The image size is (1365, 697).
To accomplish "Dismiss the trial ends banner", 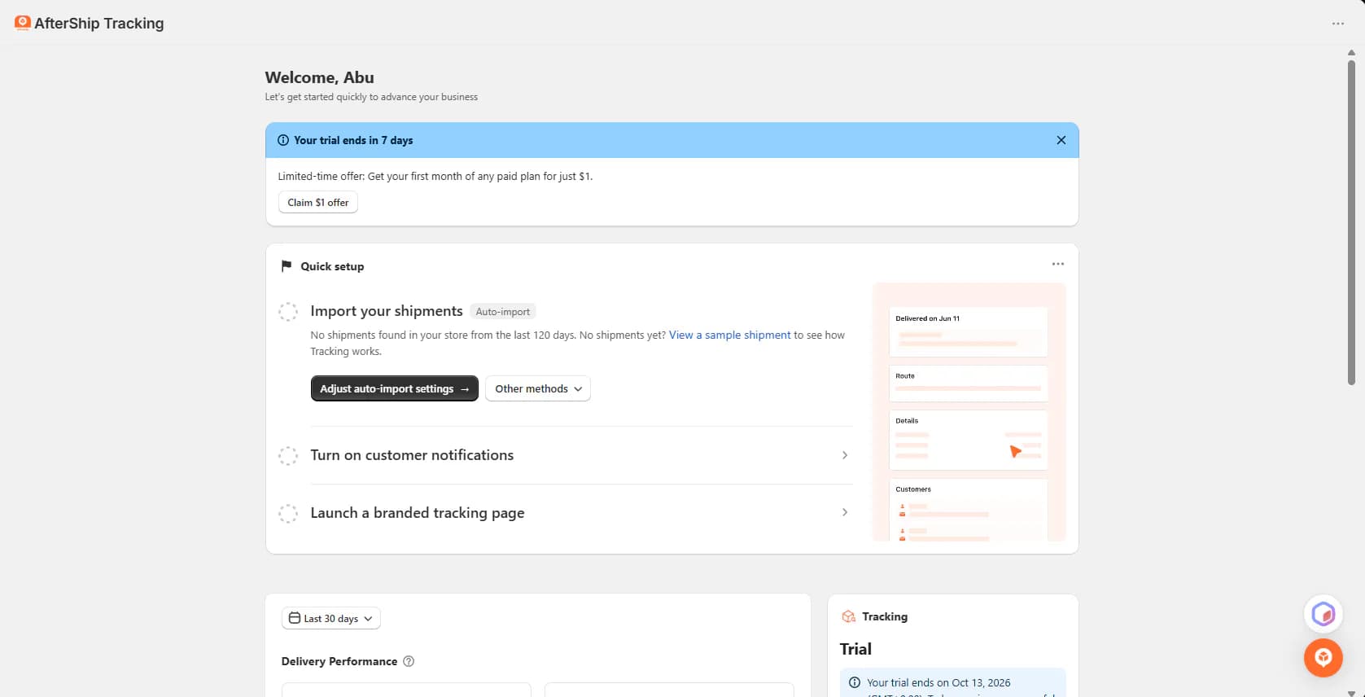I will [x=1061, y=140].
